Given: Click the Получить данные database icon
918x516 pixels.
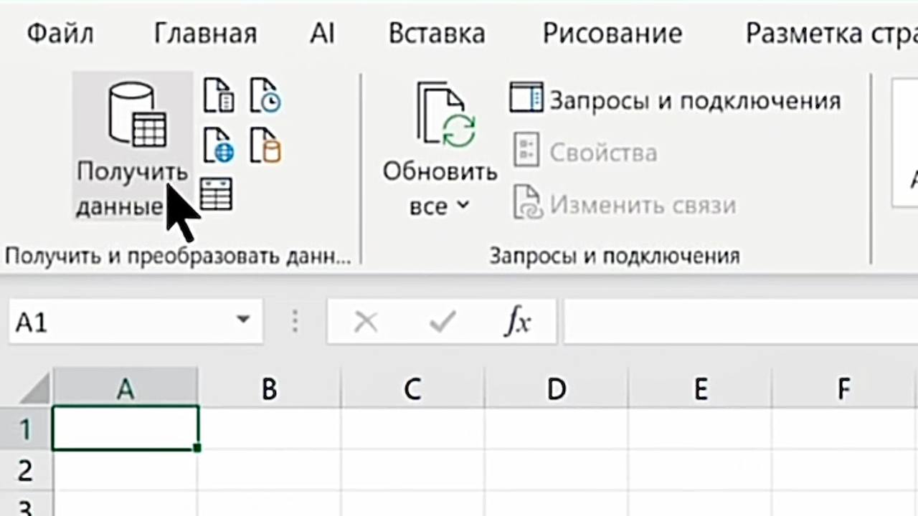Looking at the screenshot, I should coord(136,115).
